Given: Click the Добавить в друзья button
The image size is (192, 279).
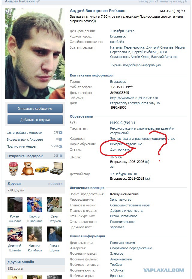Looking at the screenshot, I should pyautogui.click(x=35, y=120).
